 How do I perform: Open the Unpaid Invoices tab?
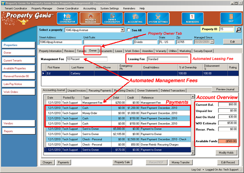point(76,90)
